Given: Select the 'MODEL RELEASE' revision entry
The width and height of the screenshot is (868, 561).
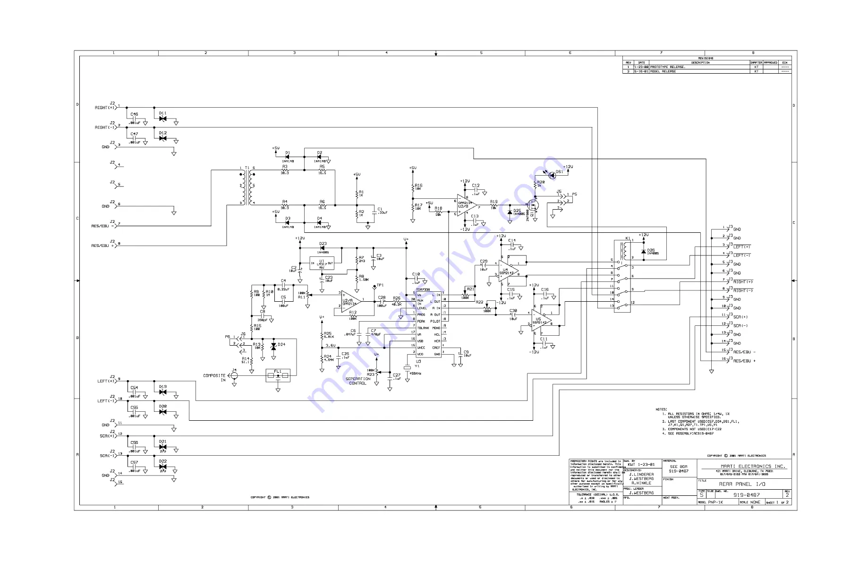Looking at the screenshot, I should 663,71.
